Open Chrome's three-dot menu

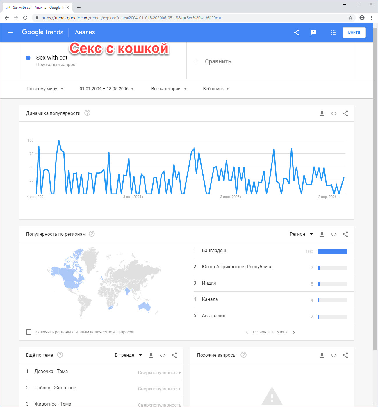click(x=371, y=18)
